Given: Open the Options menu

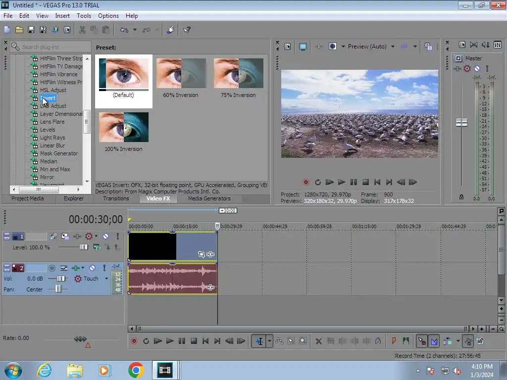Looking at the screenshot, I should point(108,15).
